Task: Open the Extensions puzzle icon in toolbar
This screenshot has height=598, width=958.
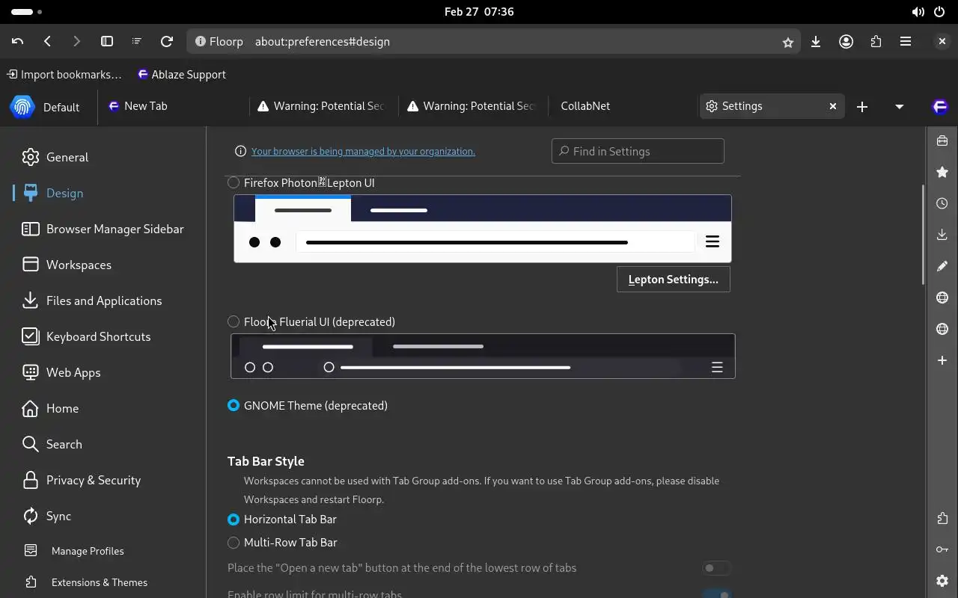Action: point(876,42)
